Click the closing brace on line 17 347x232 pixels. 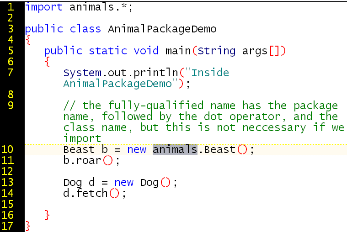(x=28, y=226)
